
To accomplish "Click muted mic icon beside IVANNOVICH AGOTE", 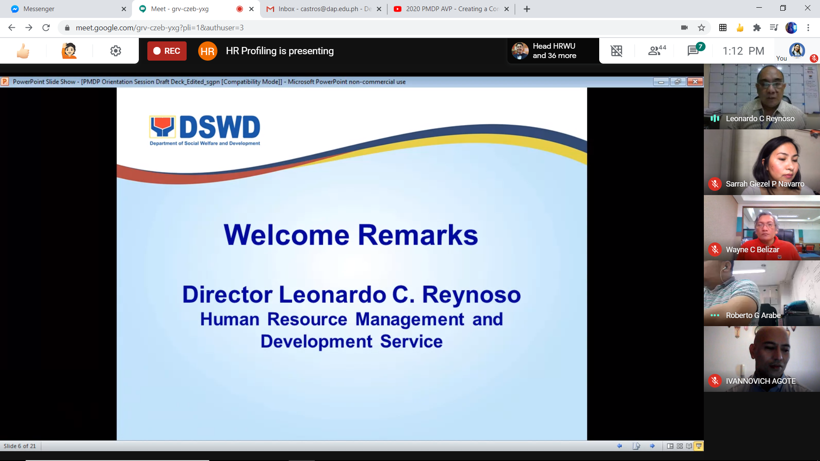I will [715, 381].
